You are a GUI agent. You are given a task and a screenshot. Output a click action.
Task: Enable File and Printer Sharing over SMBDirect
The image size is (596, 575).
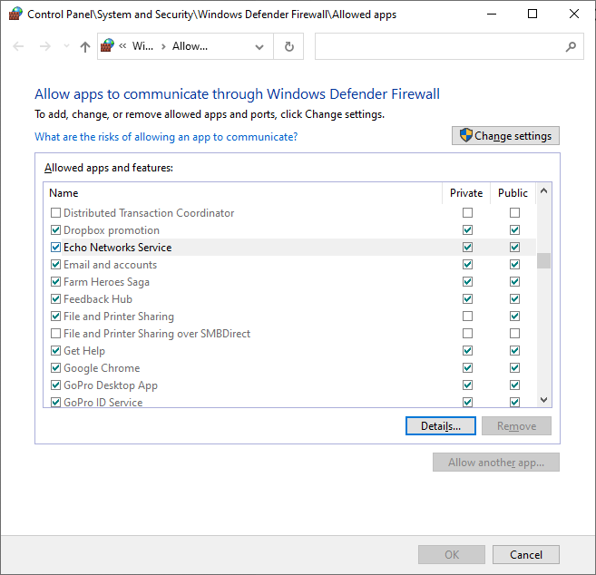point(55,333)
